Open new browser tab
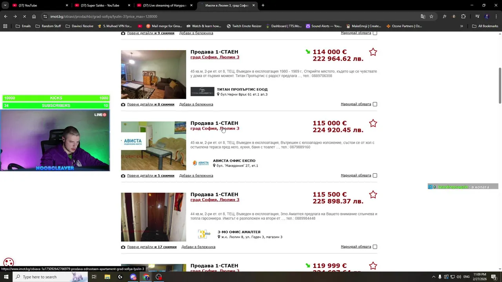 (263, 5)
